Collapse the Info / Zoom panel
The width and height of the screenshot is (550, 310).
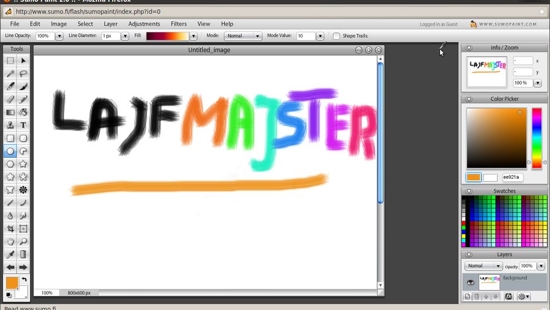point(469,48)
